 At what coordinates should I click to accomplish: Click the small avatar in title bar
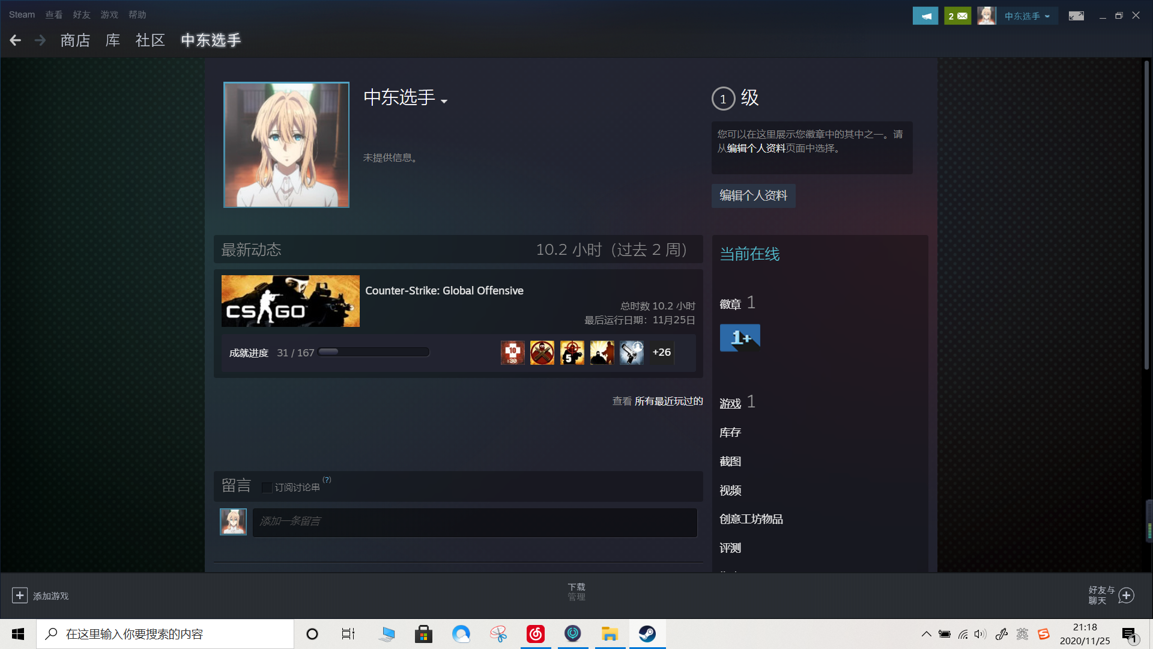(987, 16)
